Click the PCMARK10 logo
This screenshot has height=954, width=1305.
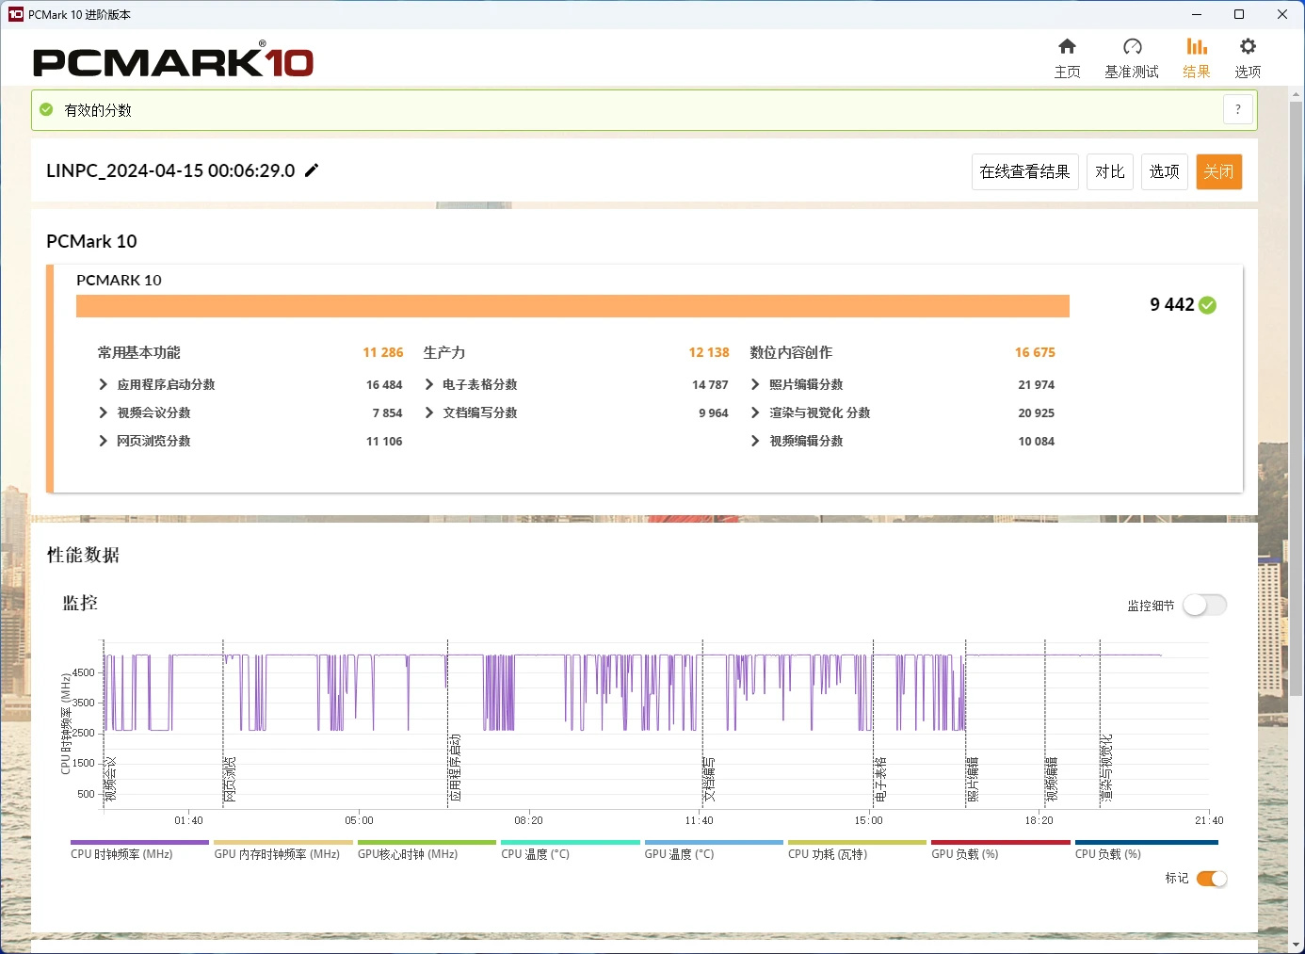pos(173,62)
